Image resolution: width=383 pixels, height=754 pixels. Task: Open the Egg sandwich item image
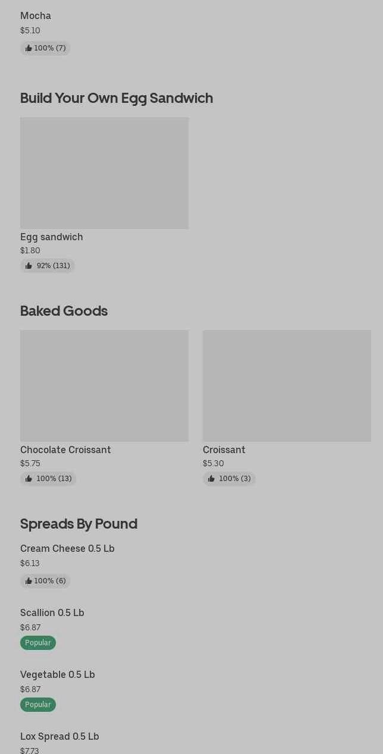click(104, 172)
